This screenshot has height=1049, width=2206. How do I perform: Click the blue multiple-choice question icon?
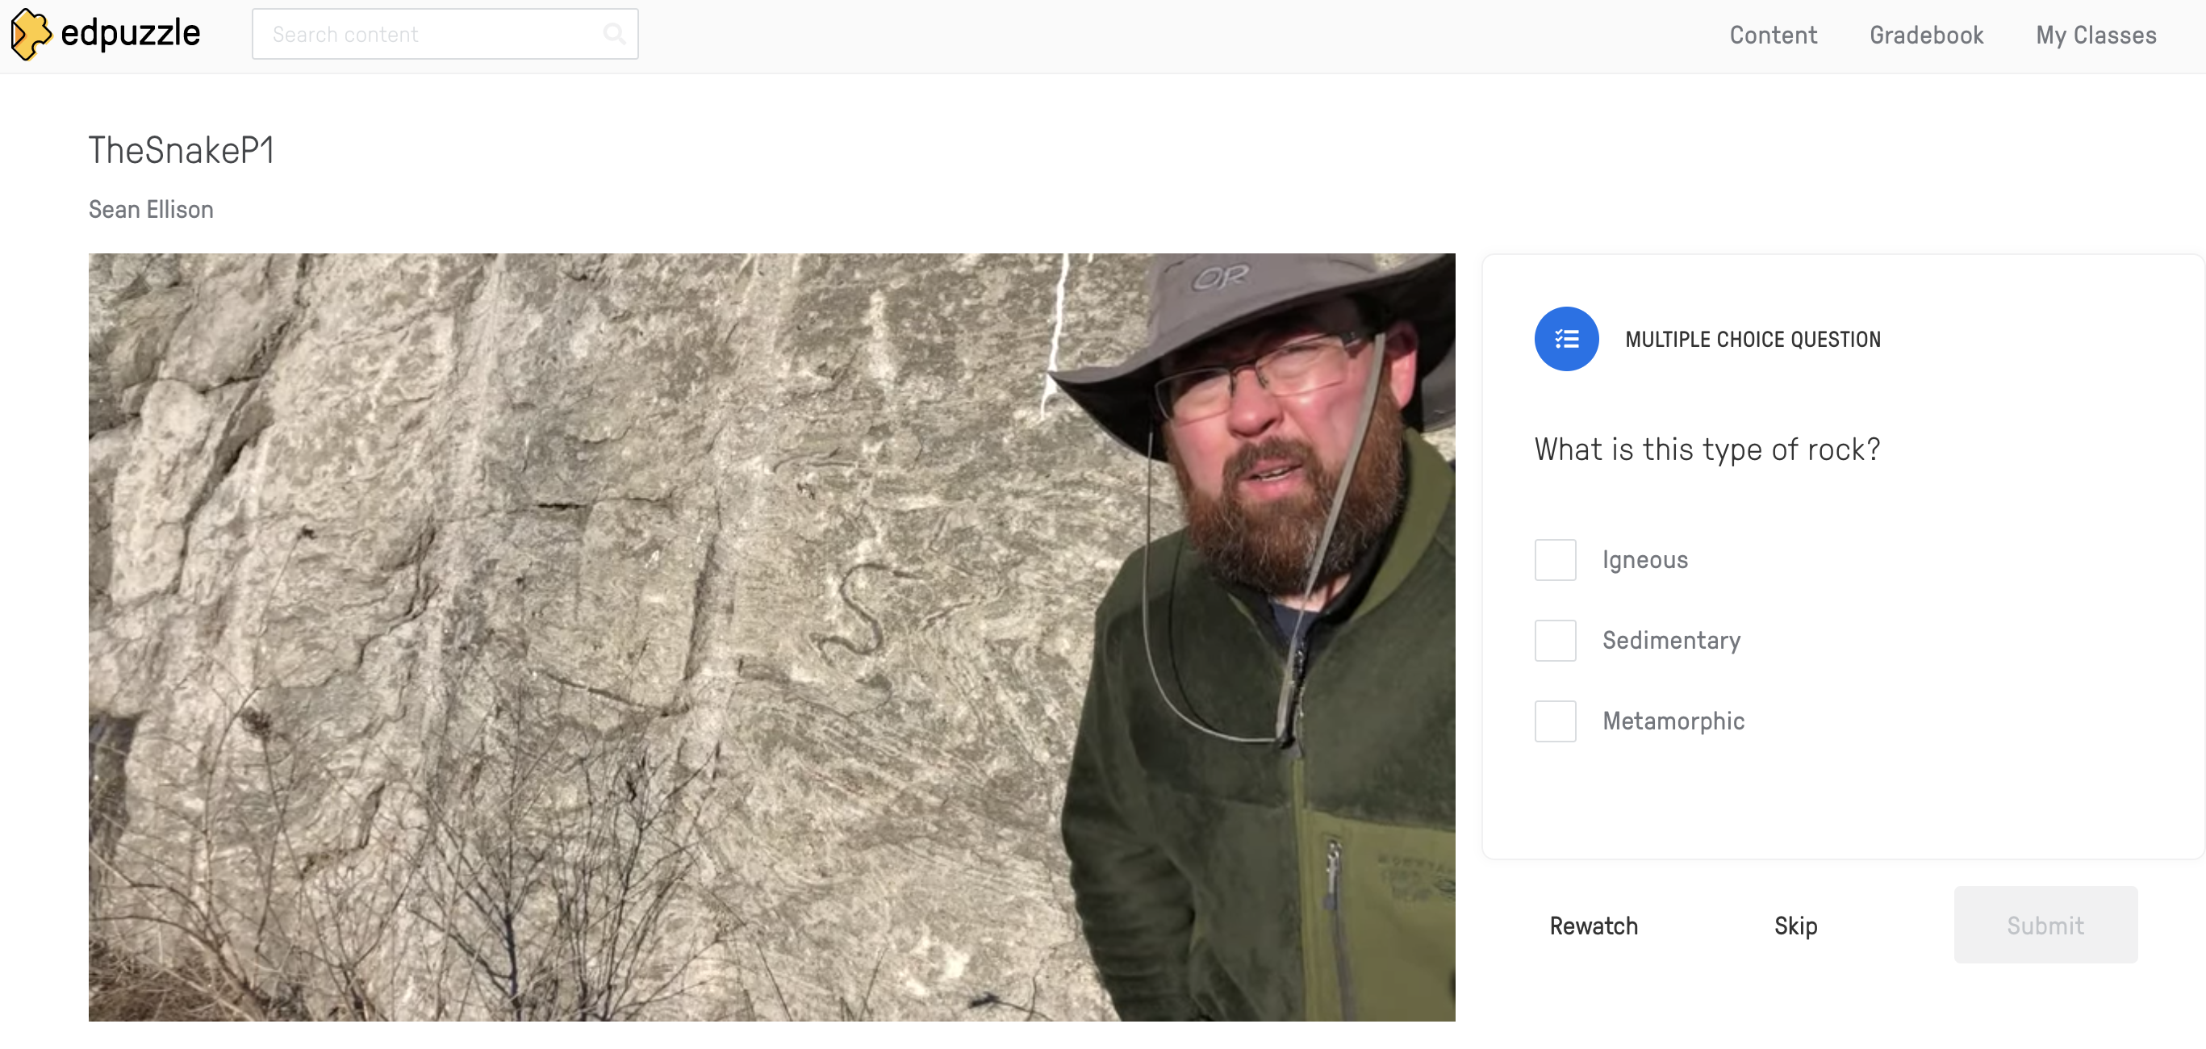(1565, 339)
